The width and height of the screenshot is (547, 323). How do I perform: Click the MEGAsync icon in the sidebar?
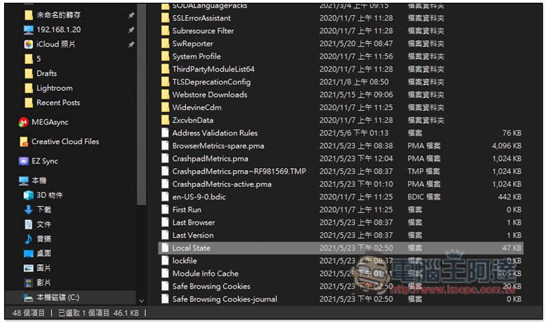pos(23,122)
